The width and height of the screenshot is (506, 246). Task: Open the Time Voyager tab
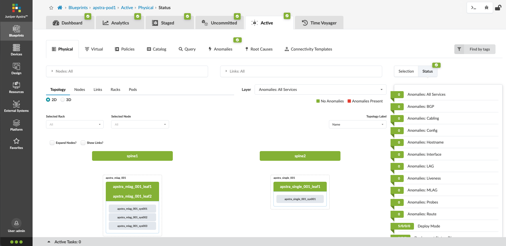point(319,23)
